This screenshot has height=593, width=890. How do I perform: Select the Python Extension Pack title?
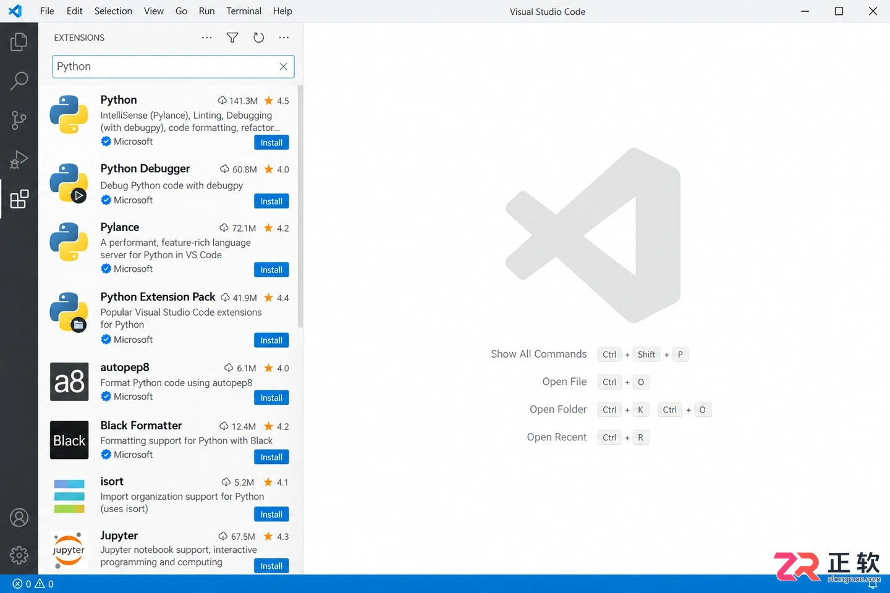coord(158,297)
